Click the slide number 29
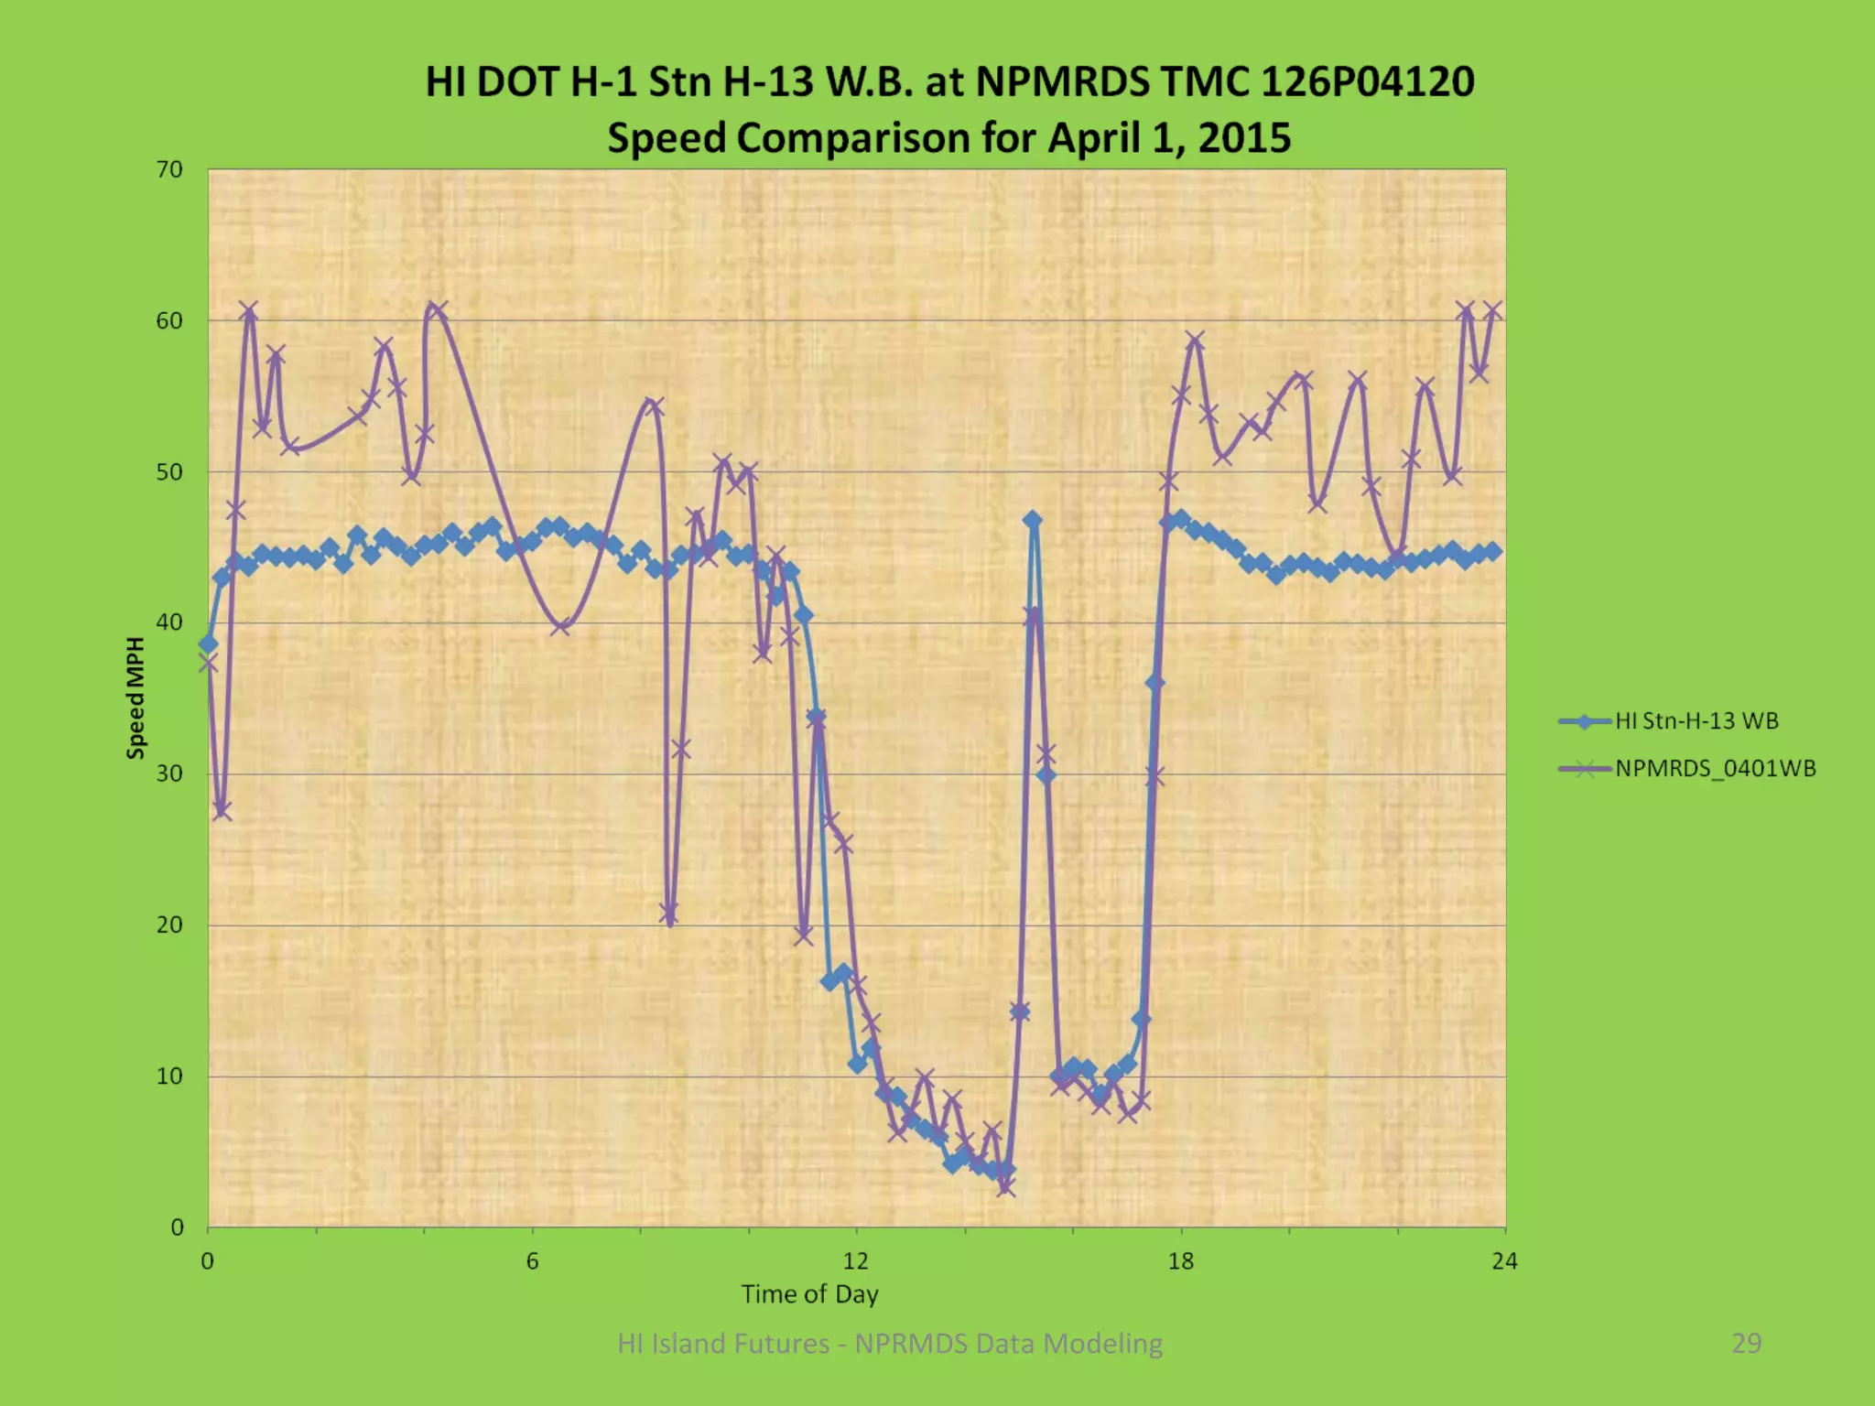The height and width of the screenshot is (1406, 1875). point(1746,1343)
